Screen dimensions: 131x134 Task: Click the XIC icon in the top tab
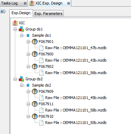[x=32, y=3]
